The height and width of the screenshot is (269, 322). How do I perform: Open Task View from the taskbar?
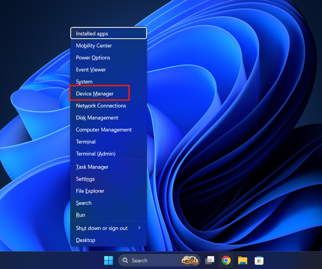pos(209,260)
